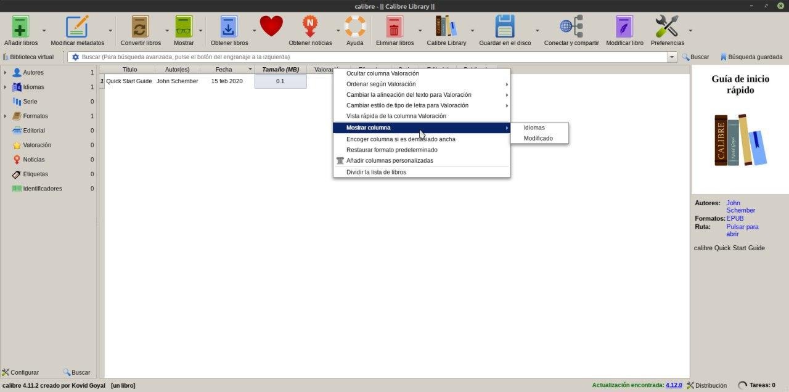
Task: Open the Calibre Library icon
Action: click(446, 27)
